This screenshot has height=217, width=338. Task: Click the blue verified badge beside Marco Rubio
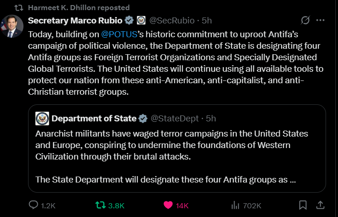(130, 21)
